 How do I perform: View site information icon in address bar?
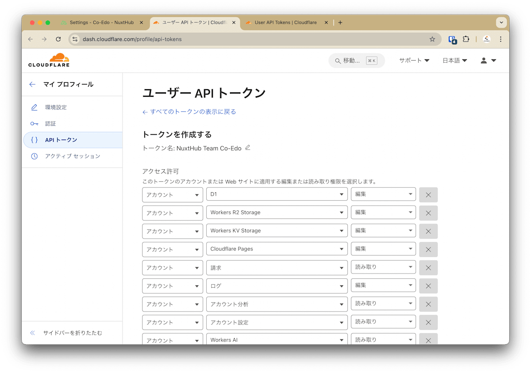75,39
